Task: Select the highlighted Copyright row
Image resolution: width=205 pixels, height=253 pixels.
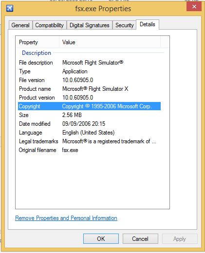Action: point(89,106)
